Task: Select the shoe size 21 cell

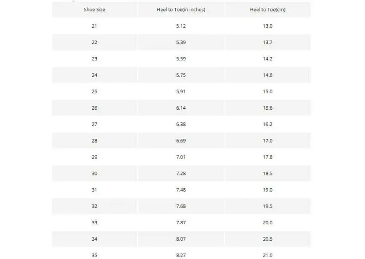Action: tap(94, 26)
